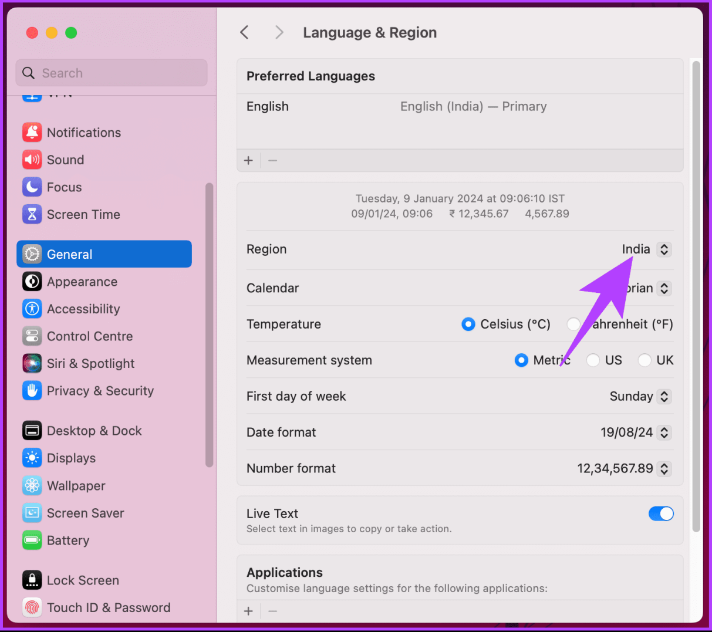Click the English (India) — Primary text

click(474, 106)
